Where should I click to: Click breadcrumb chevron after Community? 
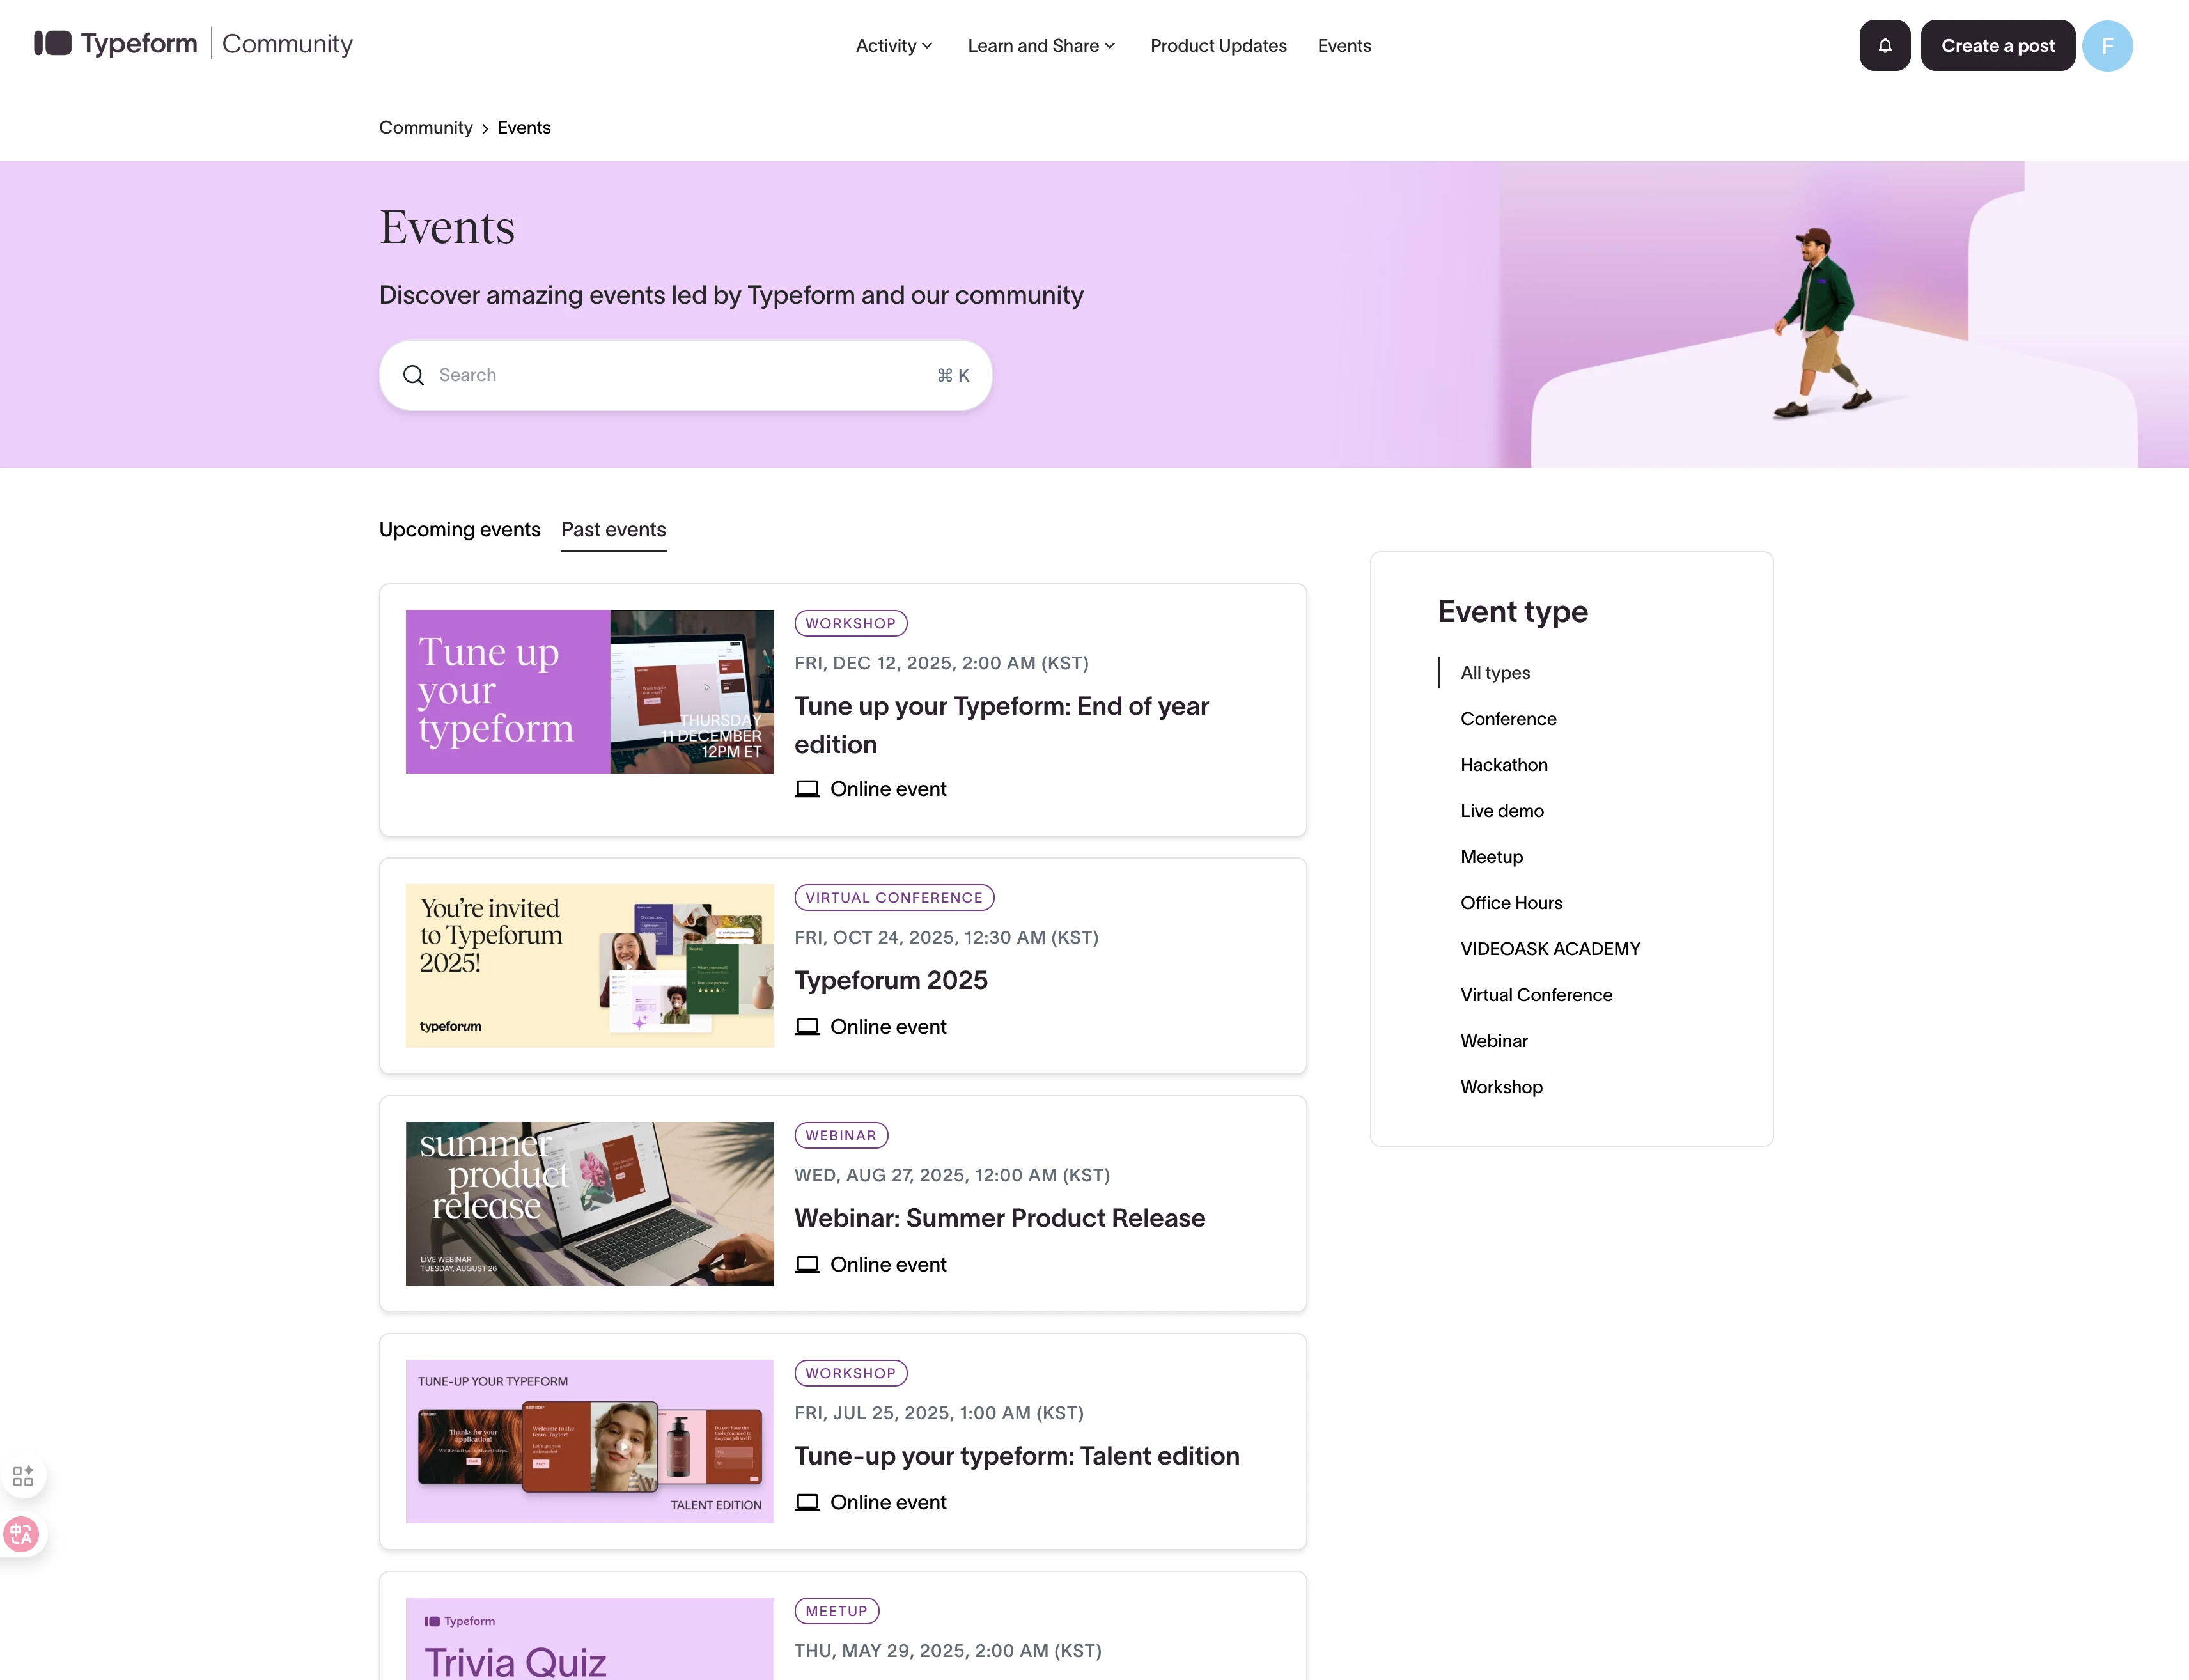(485, 128)
